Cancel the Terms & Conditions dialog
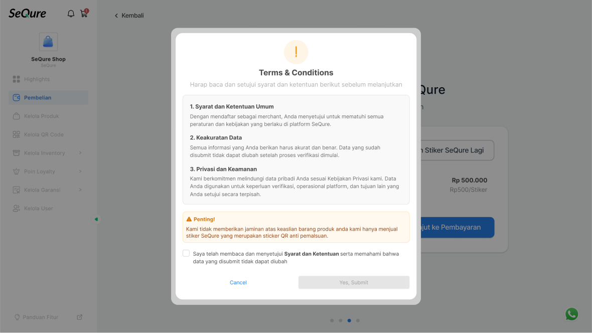This screenshot has height=333, width=592. pos(238,282)
